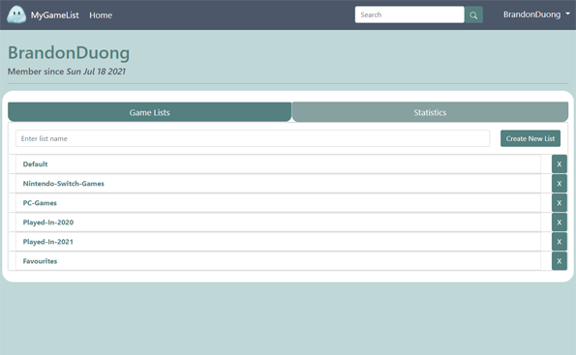
Task: Click the search magnifier button
Action: [473, 15]
